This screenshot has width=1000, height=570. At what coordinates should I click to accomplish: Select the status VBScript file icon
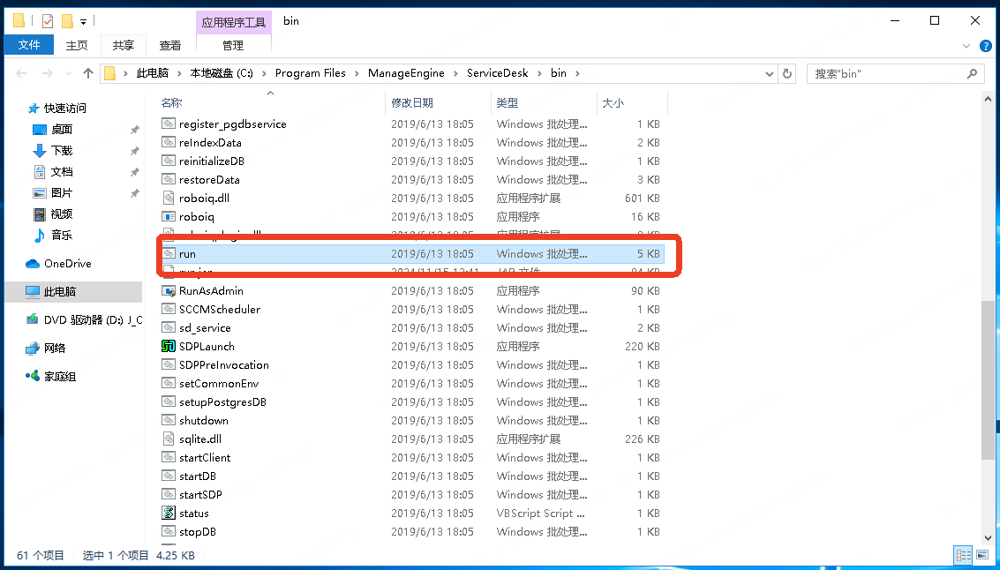click(169, 513)
